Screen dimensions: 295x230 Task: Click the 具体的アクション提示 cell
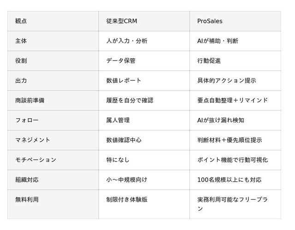(x=226, y=80)
